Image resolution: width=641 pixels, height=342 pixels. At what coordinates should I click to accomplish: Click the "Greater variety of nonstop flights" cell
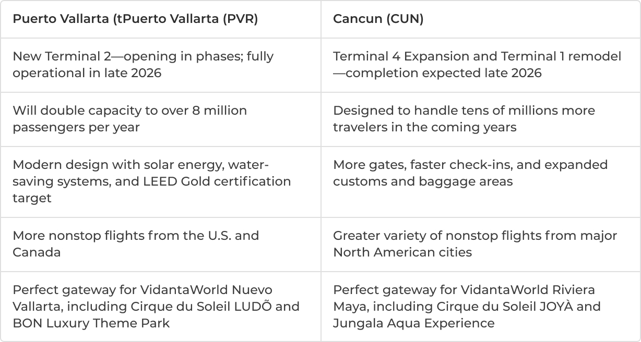click(475, 244)
